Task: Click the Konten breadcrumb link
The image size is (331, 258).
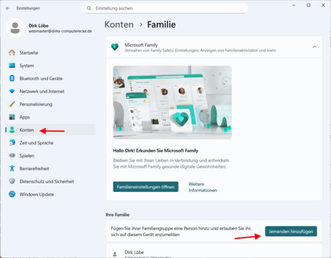Action: tap(119, 24)
